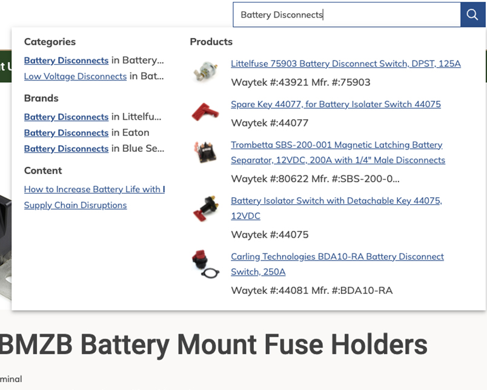Click text 'Waytek #:43921 Mfr. #:75903'

300,82
